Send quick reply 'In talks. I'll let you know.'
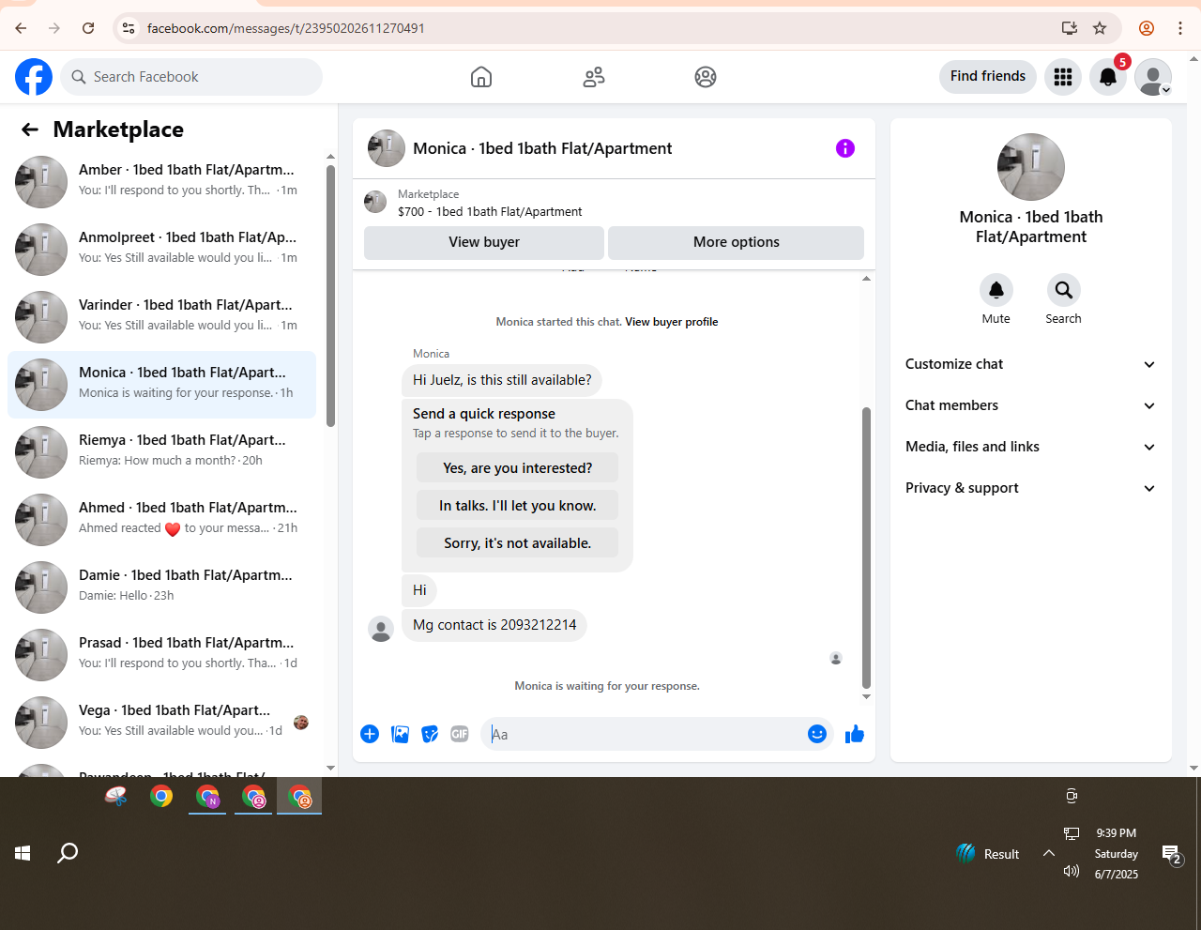The image size is (1201, 930). 518,505
